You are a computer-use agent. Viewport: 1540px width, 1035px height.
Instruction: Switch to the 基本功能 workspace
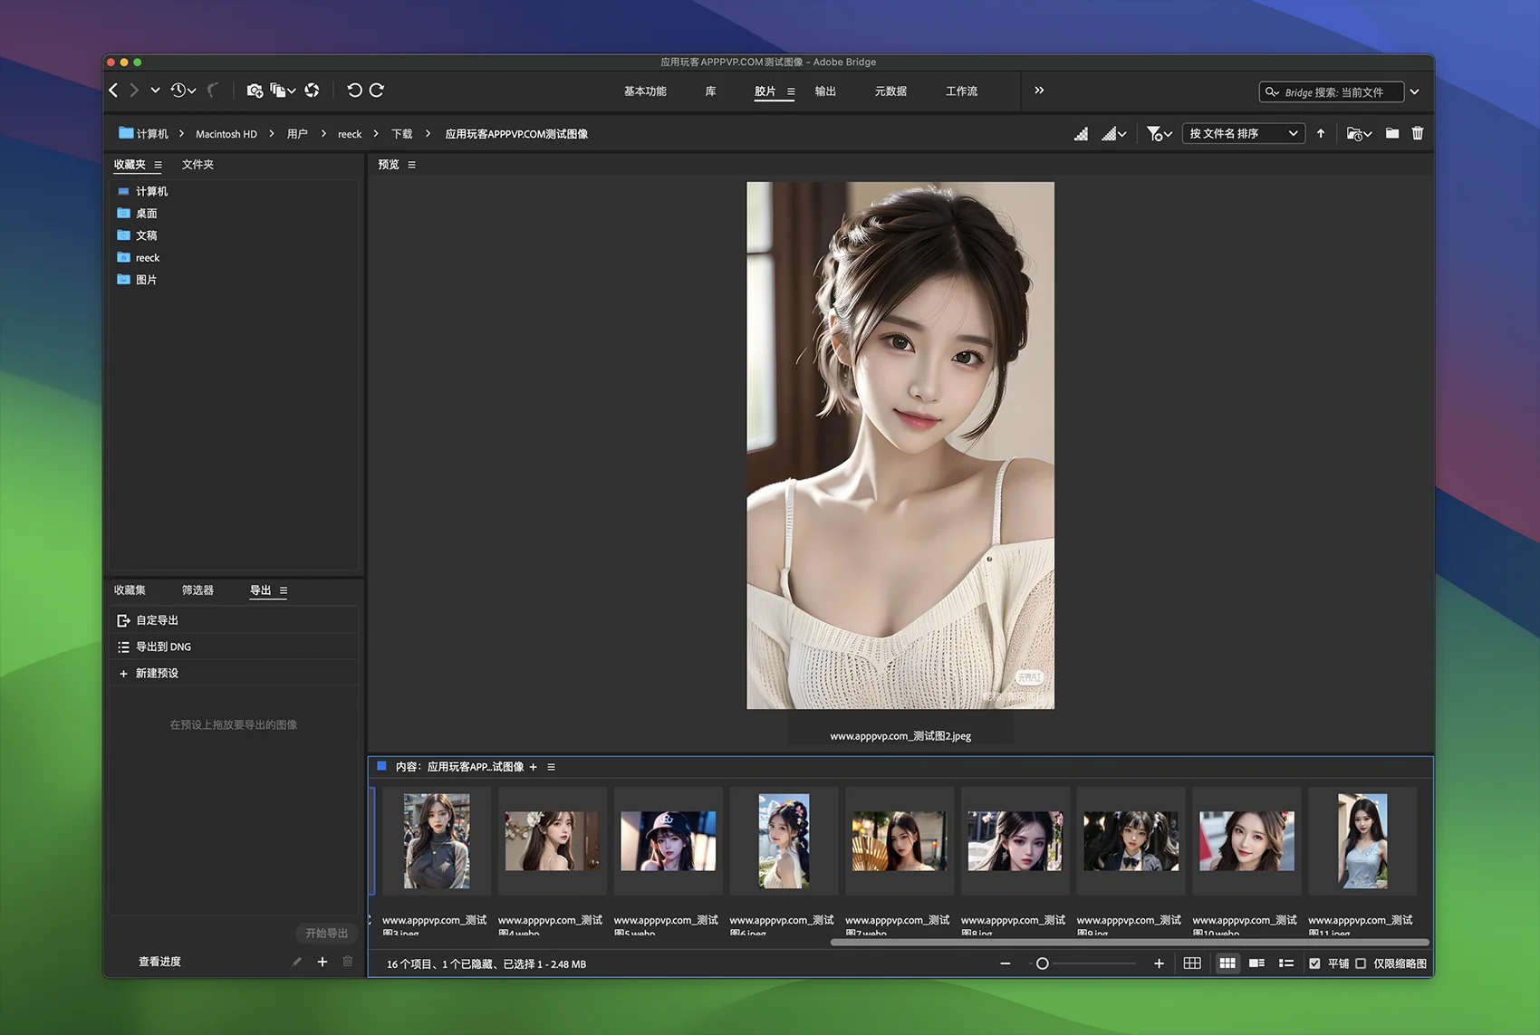tap(645, 91)
